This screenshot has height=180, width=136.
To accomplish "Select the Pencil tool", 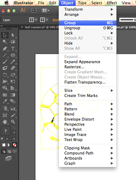I will [x=13, y=62].
